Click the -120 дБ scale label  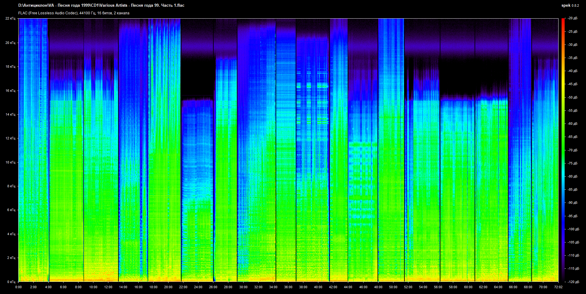pyautogui.click(x=573, y=282)
